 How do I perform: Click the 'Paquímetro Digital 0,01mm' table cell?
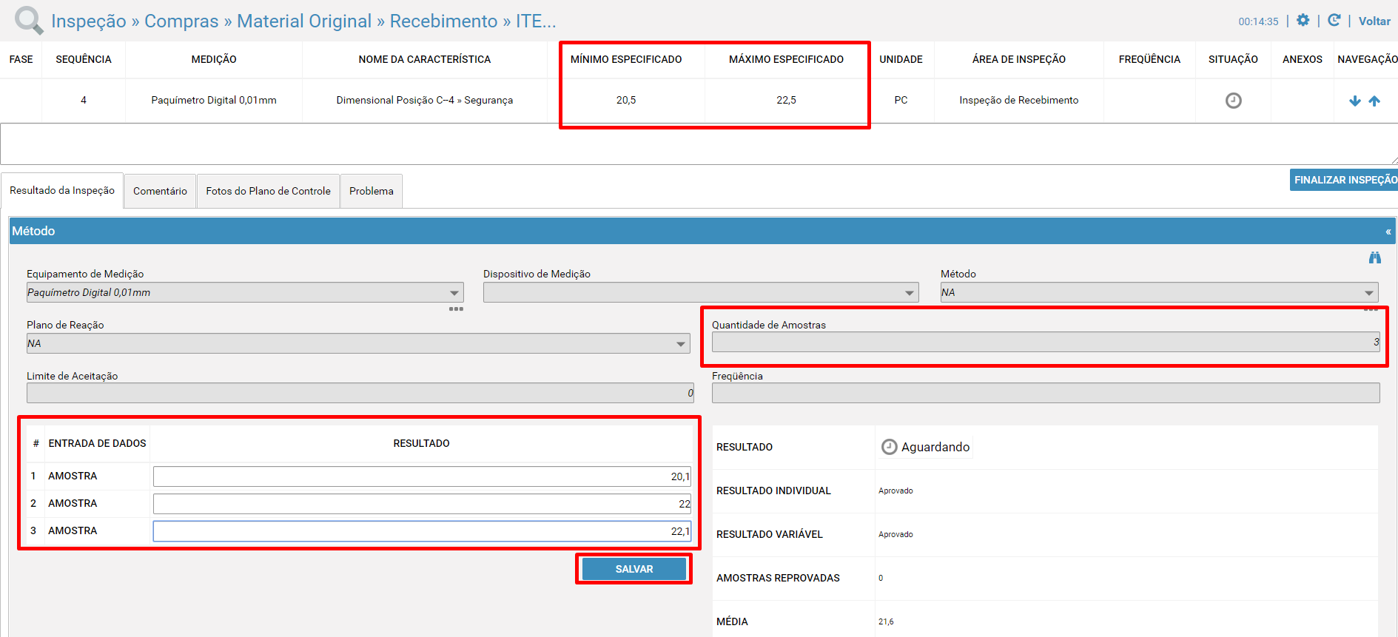(214, 100)
